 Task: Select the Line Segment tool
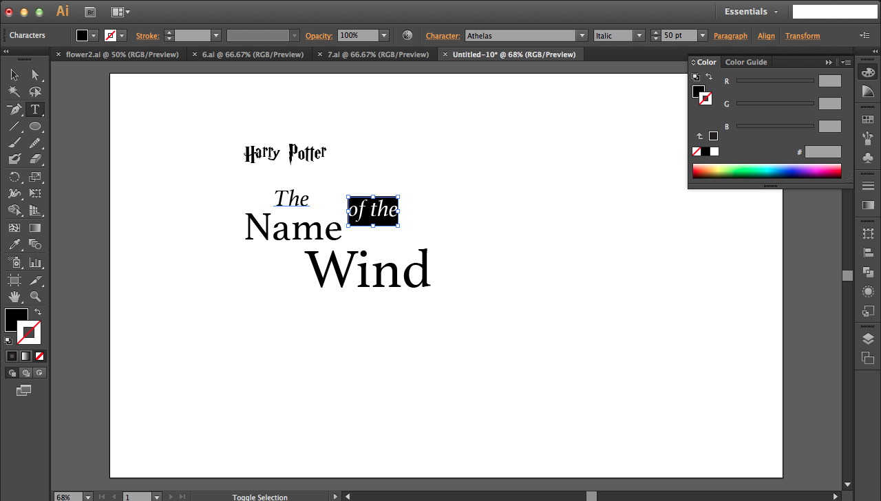point(14,126)
